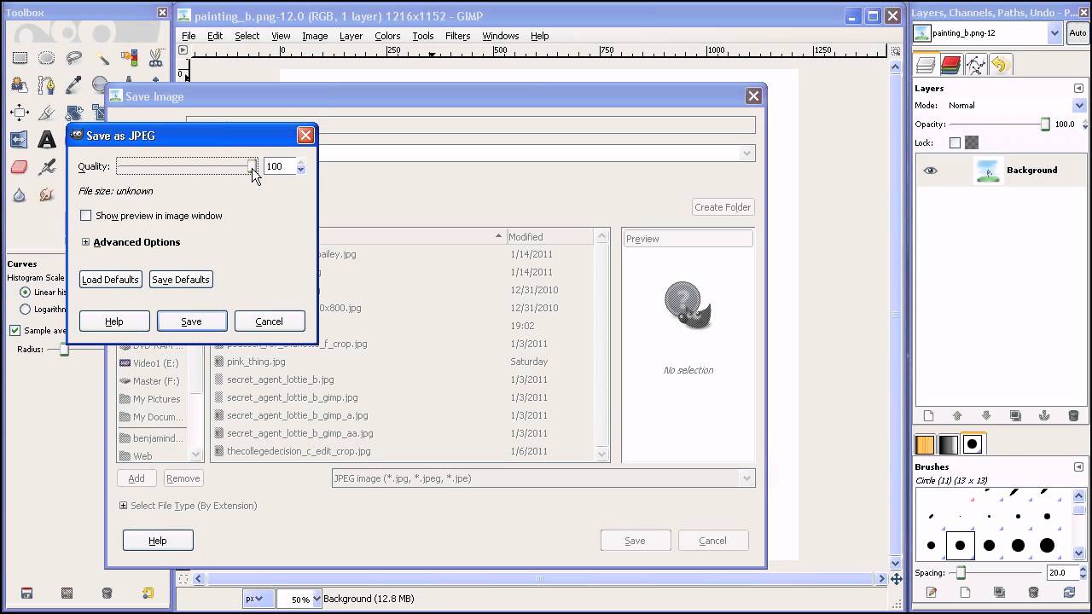
Task: Open the JPEG image file type dropdown
Action: 746,478
